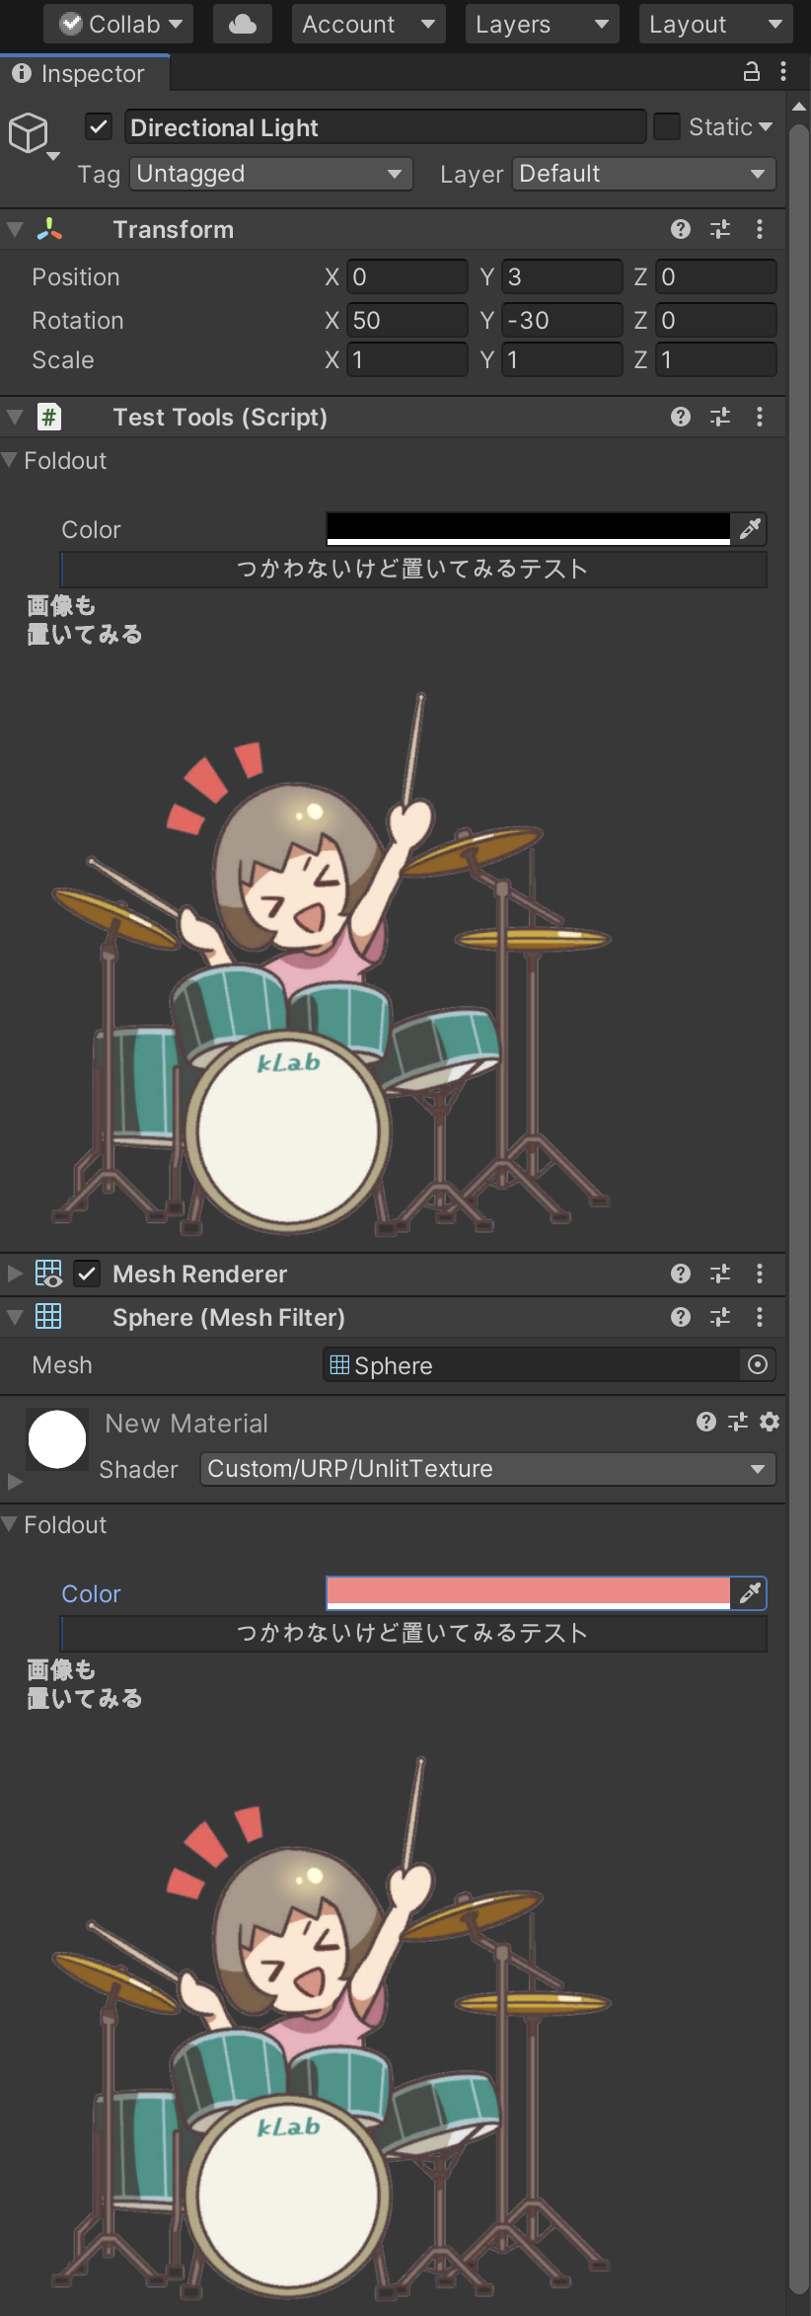Open Sphere Mesh Filter preset icon

pos(720,1317)
